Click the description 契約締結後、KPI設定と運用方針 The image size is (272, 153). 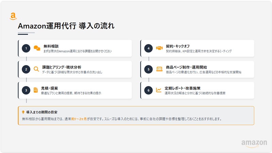tap(199, 51)
